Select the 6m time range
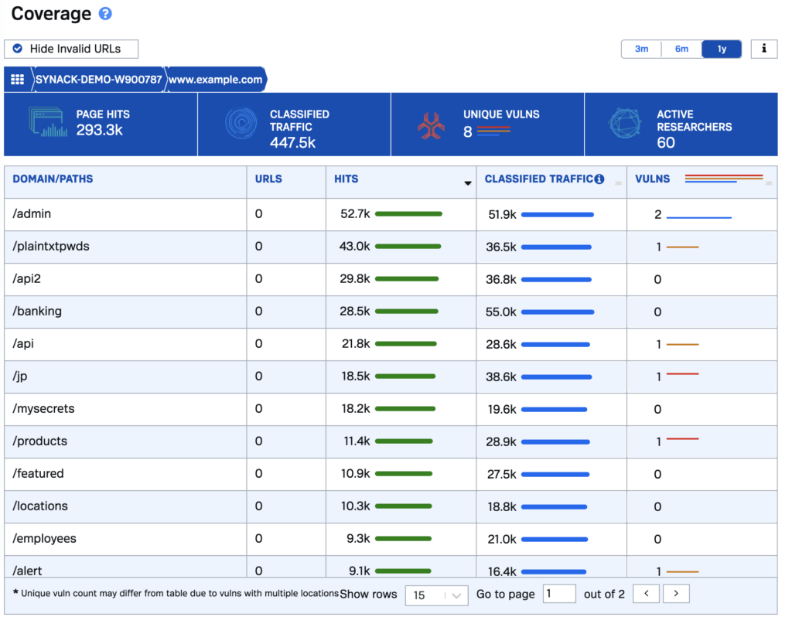This screenshot has height=617, width=792. [x=681, y=49]
